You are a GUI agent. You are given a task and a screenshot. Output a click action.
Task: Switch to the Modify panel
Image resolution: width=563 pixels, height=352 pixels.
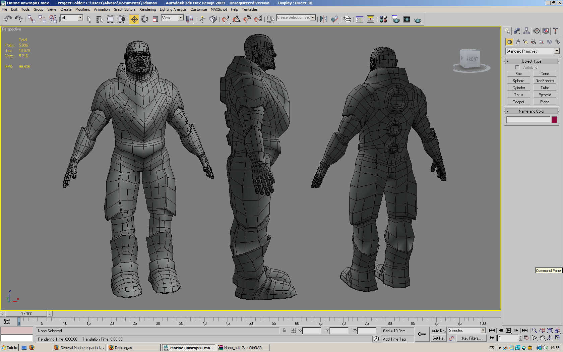tap(517, 31)
